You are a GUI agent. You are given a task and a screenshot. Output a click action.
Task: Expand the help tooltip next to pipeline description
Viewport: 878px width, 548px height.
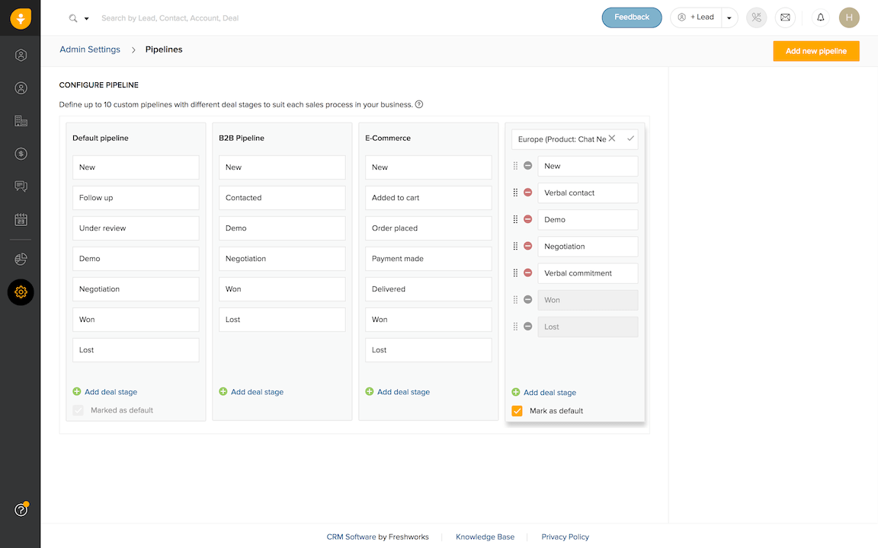418,104
